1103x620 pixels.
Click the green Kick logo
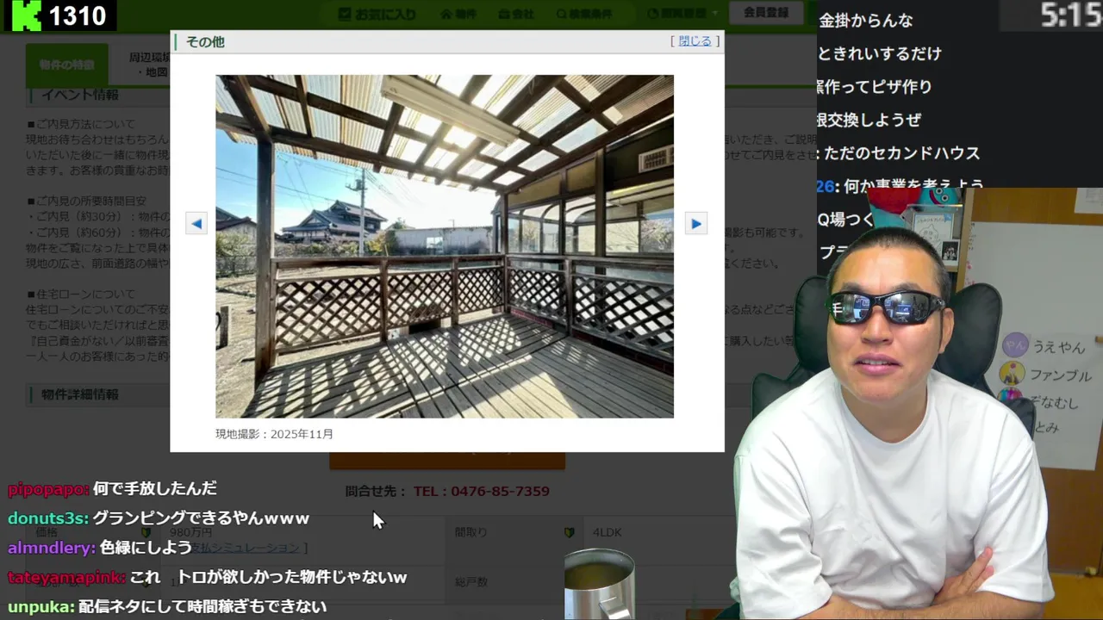point(26,15)
